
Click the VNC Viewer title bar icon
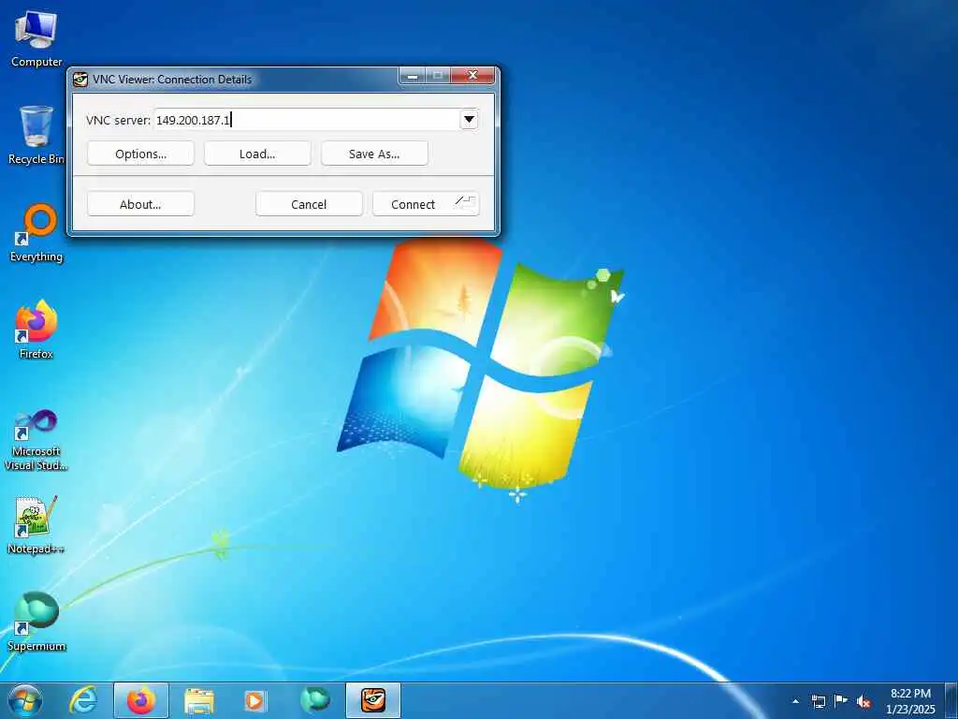tap(80, 79)
